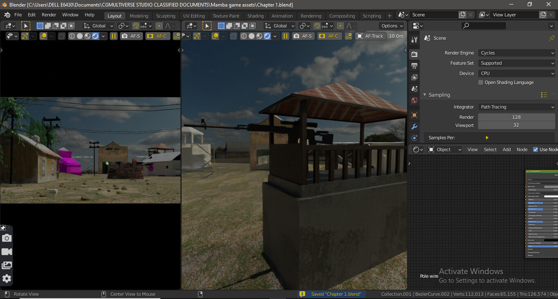Toggle rendered shading mode in right viewport
558x299 pixels.
[267, 36]
